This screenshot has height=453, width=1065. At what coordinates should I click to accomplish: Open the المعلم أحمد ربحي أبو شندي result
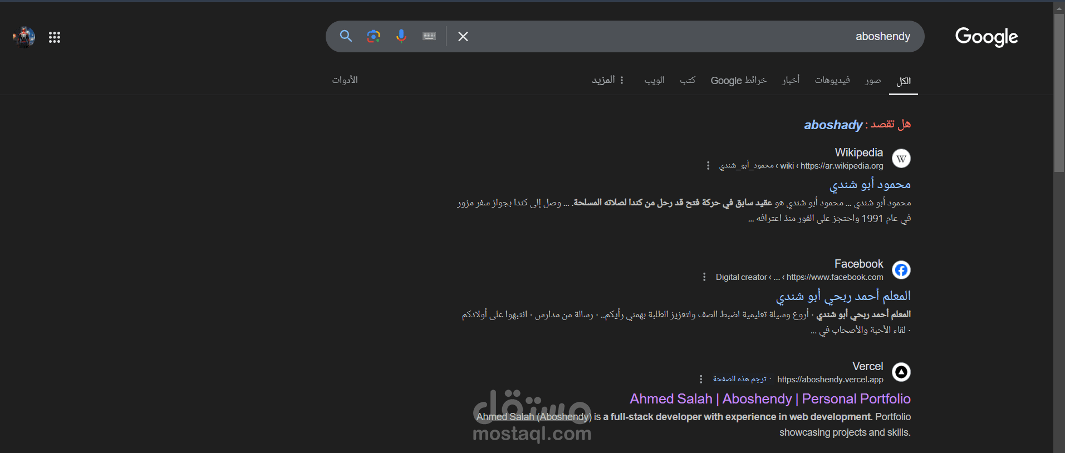tap(843, 296)
